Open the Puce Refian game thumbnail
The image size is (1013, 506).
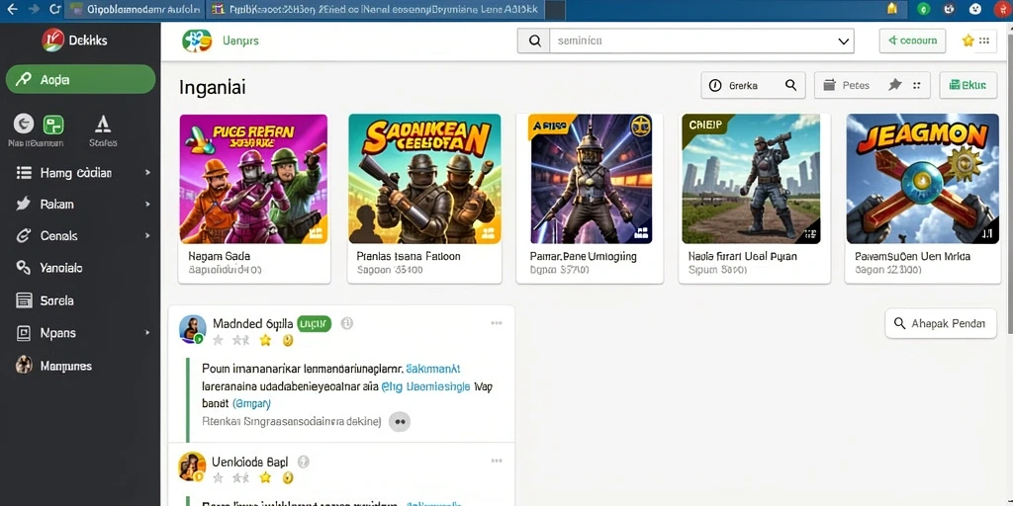[x=253, y=179]
